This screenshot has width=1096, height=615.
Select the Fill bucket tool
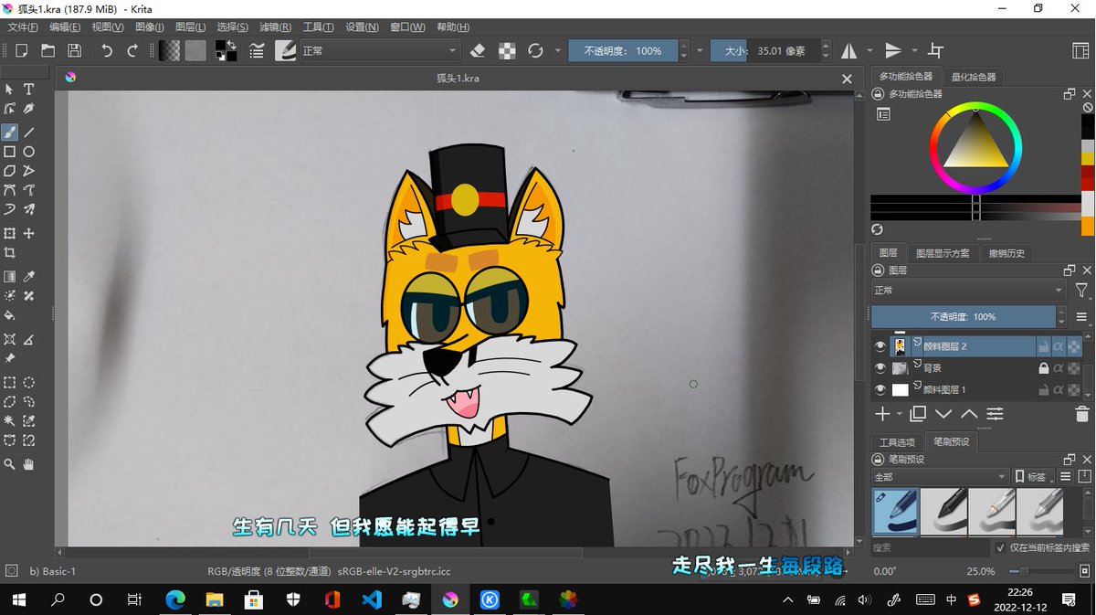[x=9, y=315]
